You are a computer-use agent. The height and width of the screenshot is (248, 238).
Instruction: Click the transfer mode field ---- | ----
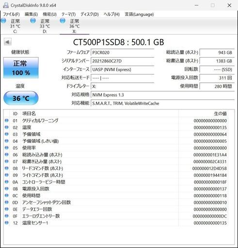(123, 78)
